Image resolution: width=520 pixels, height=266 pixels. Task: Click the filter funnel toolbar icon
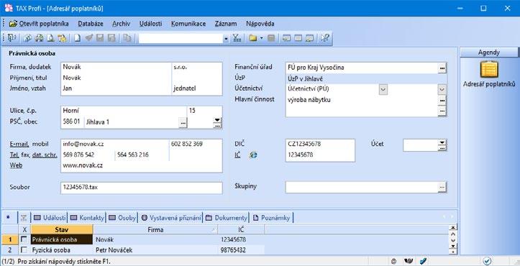(237, 38)
